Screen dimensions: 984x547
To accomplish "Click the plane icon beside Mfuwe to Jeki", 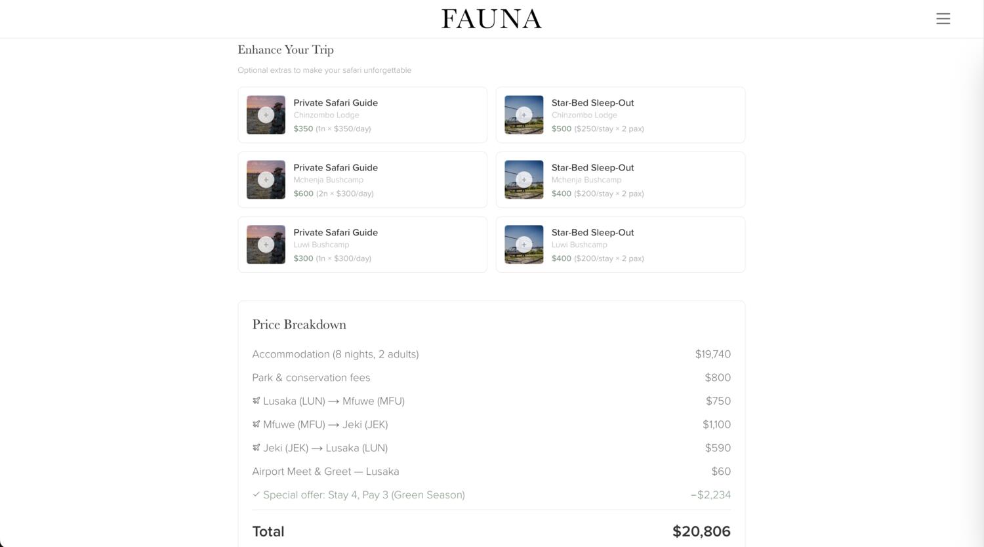I will (x=256, y=424).
